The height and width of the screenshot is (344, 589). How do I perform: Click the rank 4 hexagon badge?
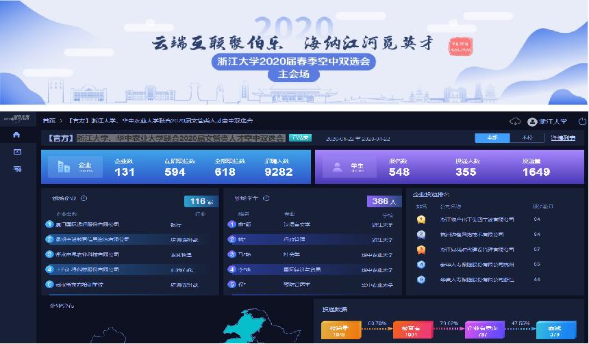tap(421, 265)
